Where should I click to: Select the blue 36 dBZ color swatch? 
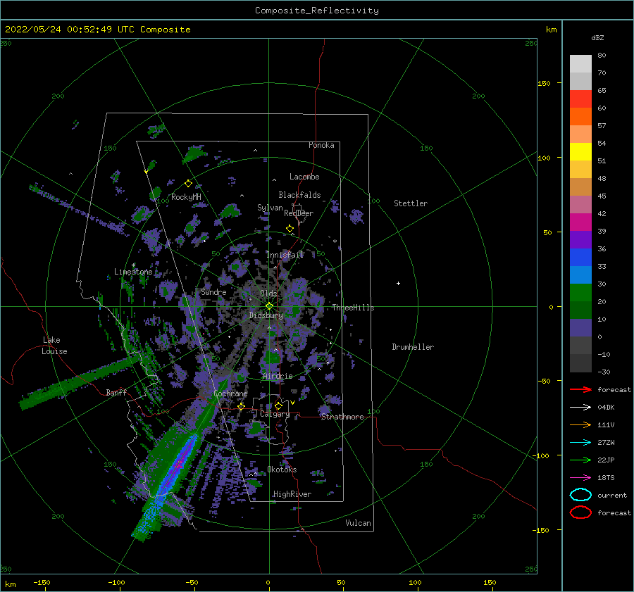580,257
